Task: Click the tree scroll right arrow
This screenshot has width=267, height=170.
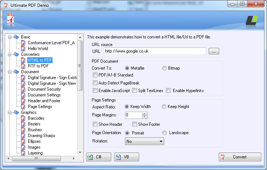Action: coord(74,159)
